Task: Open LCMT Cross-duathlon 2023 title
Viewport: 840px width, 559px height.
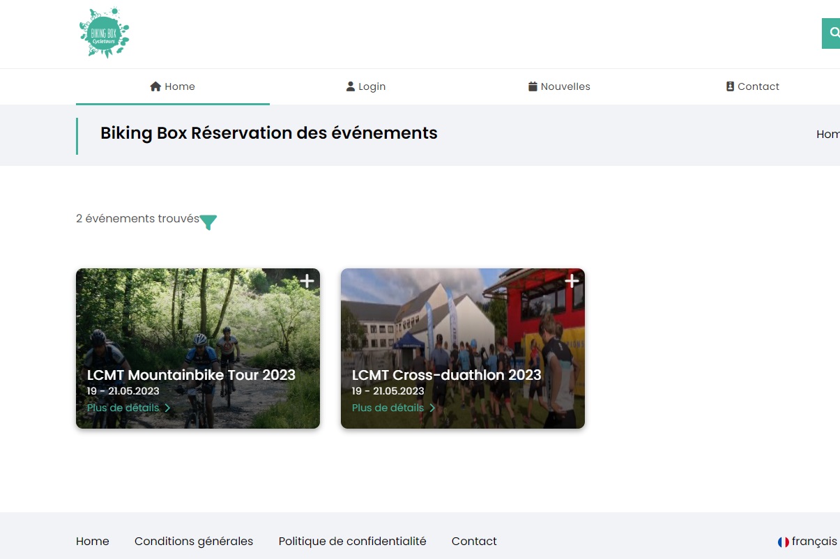Action: 447,375
